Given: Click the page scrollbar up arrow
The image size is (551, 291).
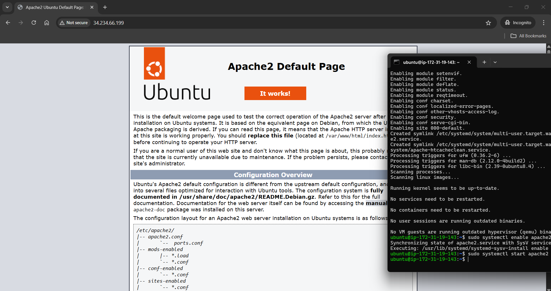Looking at the screenshot, I should pos(548,46).
